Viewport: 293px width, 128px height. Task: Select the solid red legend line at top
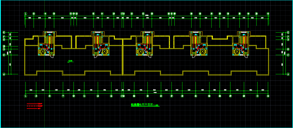32,104
